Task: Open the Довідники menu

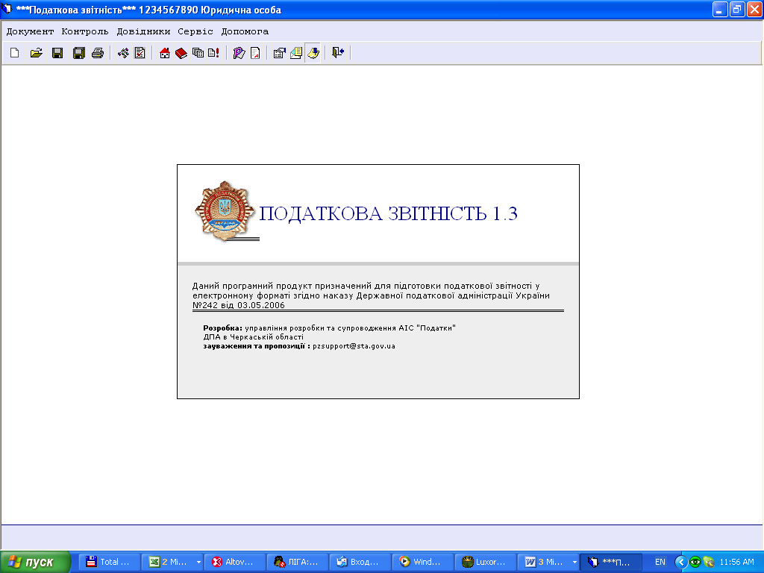Action: (143, 31)
